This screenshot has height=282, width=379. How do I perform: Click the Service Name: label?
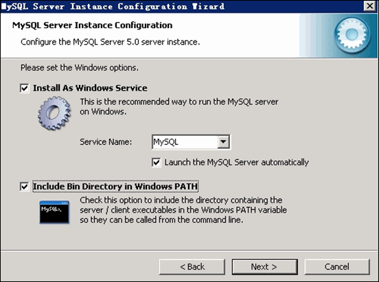[106, 142]
